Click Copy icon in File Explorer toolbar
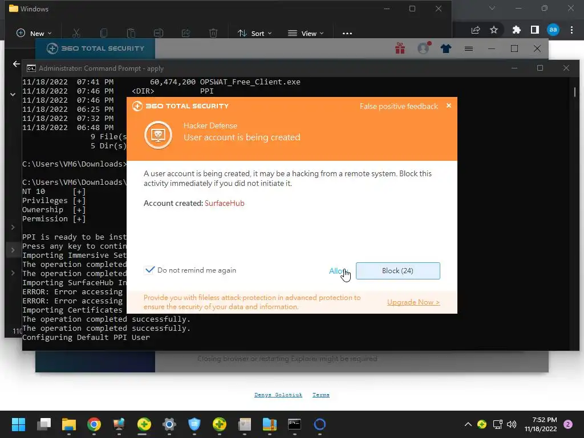The image size is (584, 438). click(x=104, y=33)
